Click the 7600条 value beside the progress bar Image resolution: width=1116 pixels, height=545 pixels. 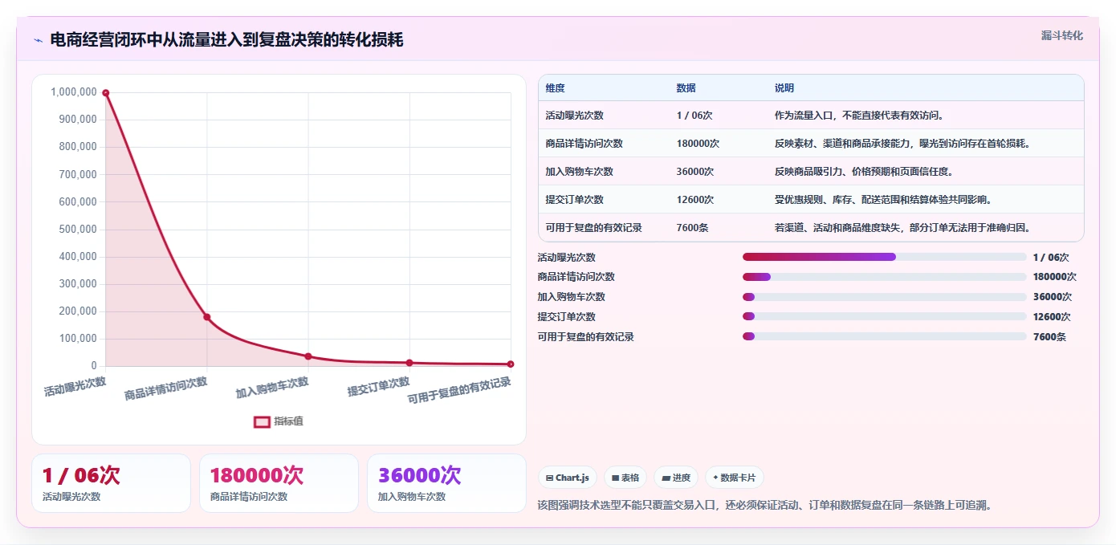(x=1049, y=337)
